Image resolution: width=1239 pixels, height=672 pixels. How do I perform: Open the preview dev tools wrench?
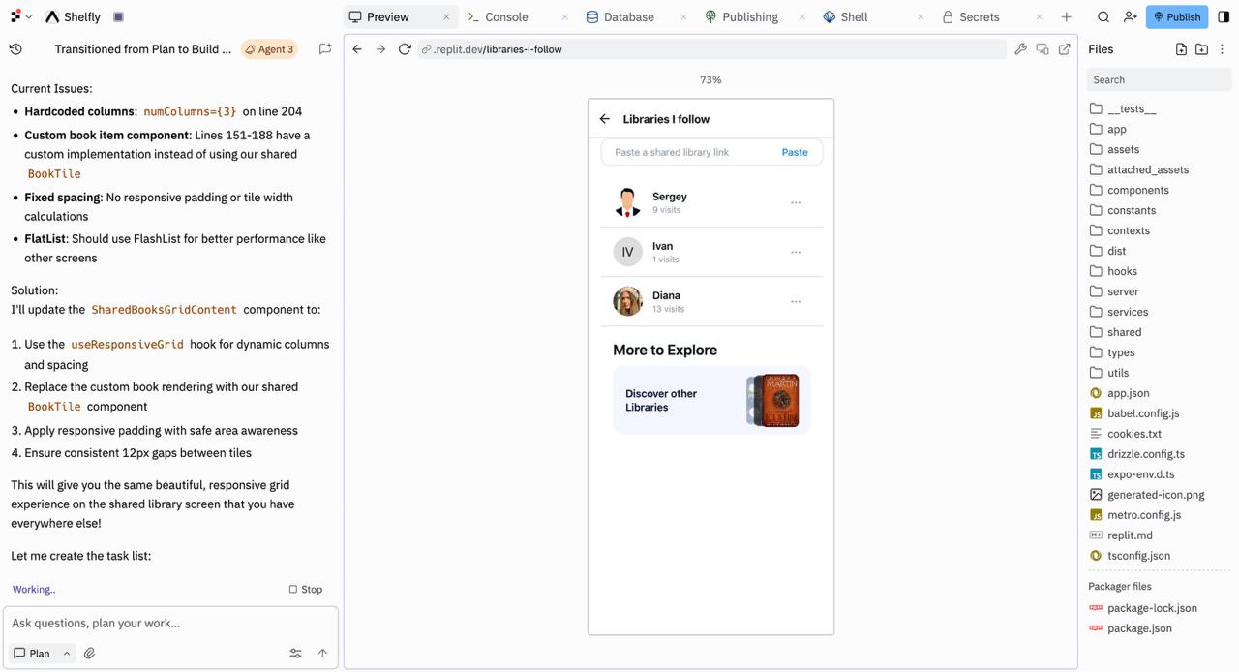pos(1020,49)
